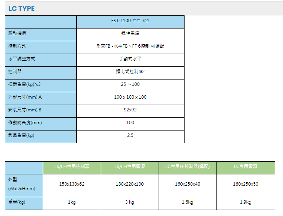The width and height of the screenshot is (283, 216).
Task: Click the 垂直FB 水平FB control method cell
Action: click(130, 46)
